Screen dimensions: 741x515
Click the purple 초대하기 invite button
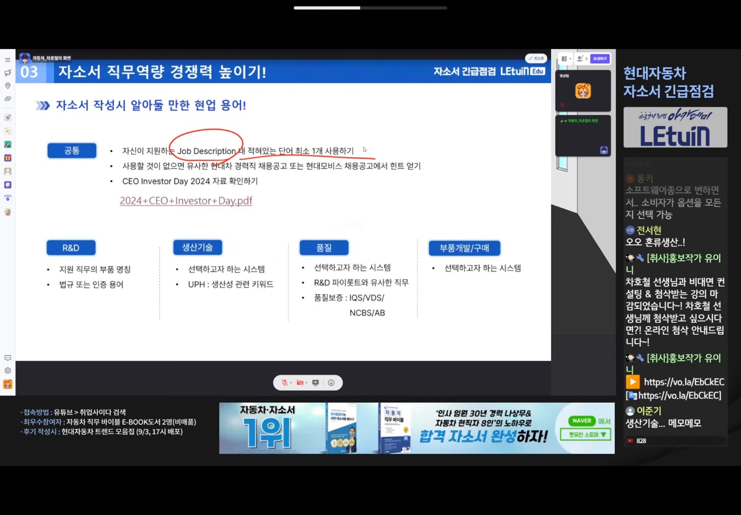click(599, 59)
